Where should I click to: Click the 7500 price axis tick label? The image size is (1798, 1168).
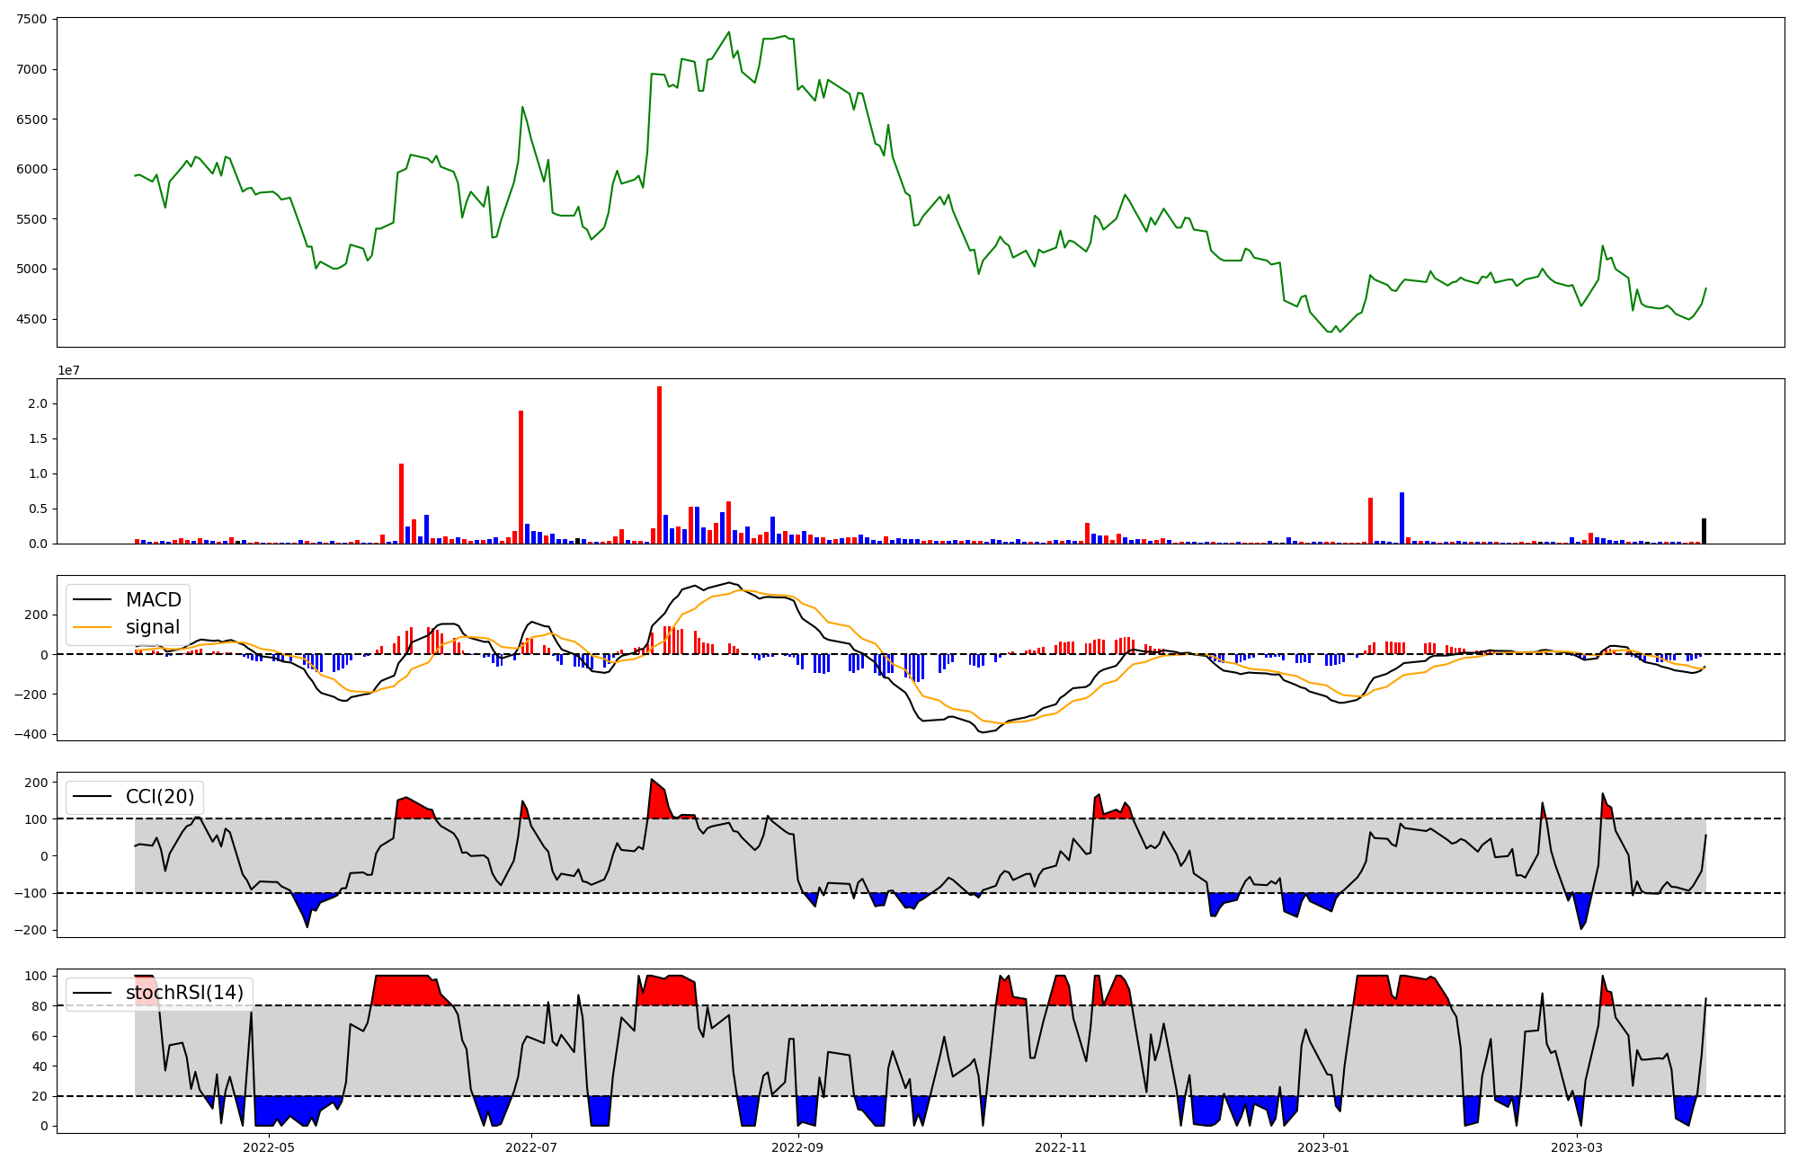[32, 20]
